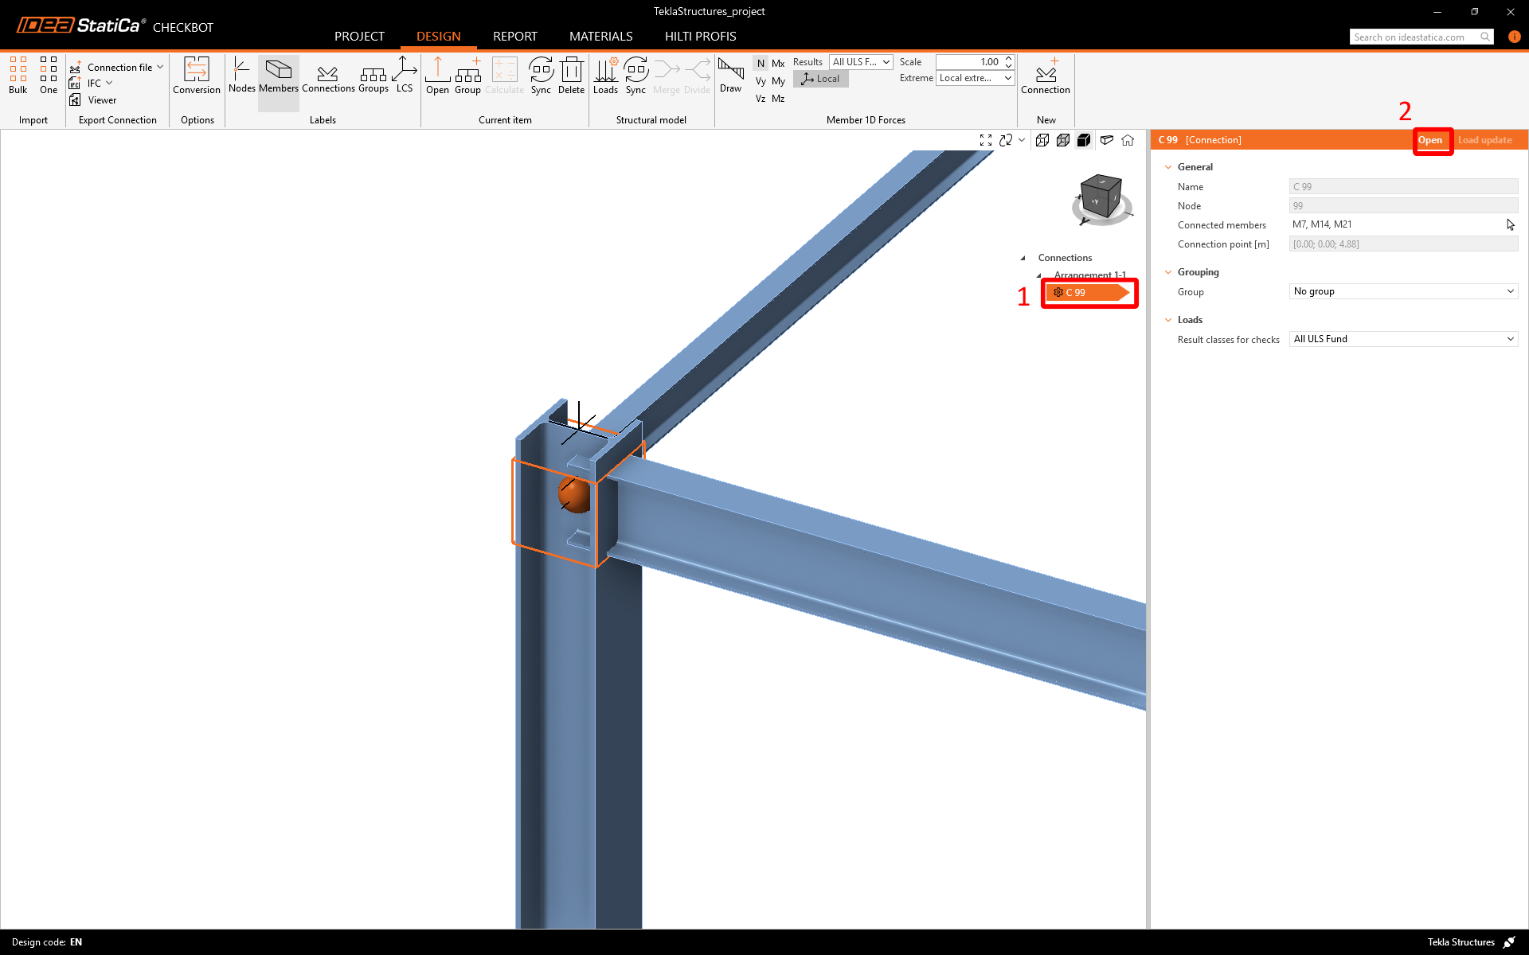The width and height of the screenshot is (1529, 955).
Task: Open the Group dropdown showing No group
Action: click(x=1403, y=291)
